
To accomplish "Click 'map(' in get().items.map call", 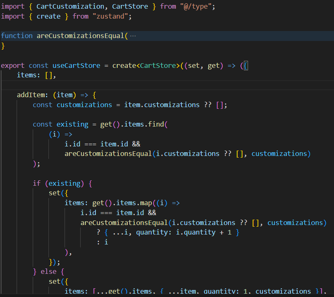I will [x=148, y=203].
